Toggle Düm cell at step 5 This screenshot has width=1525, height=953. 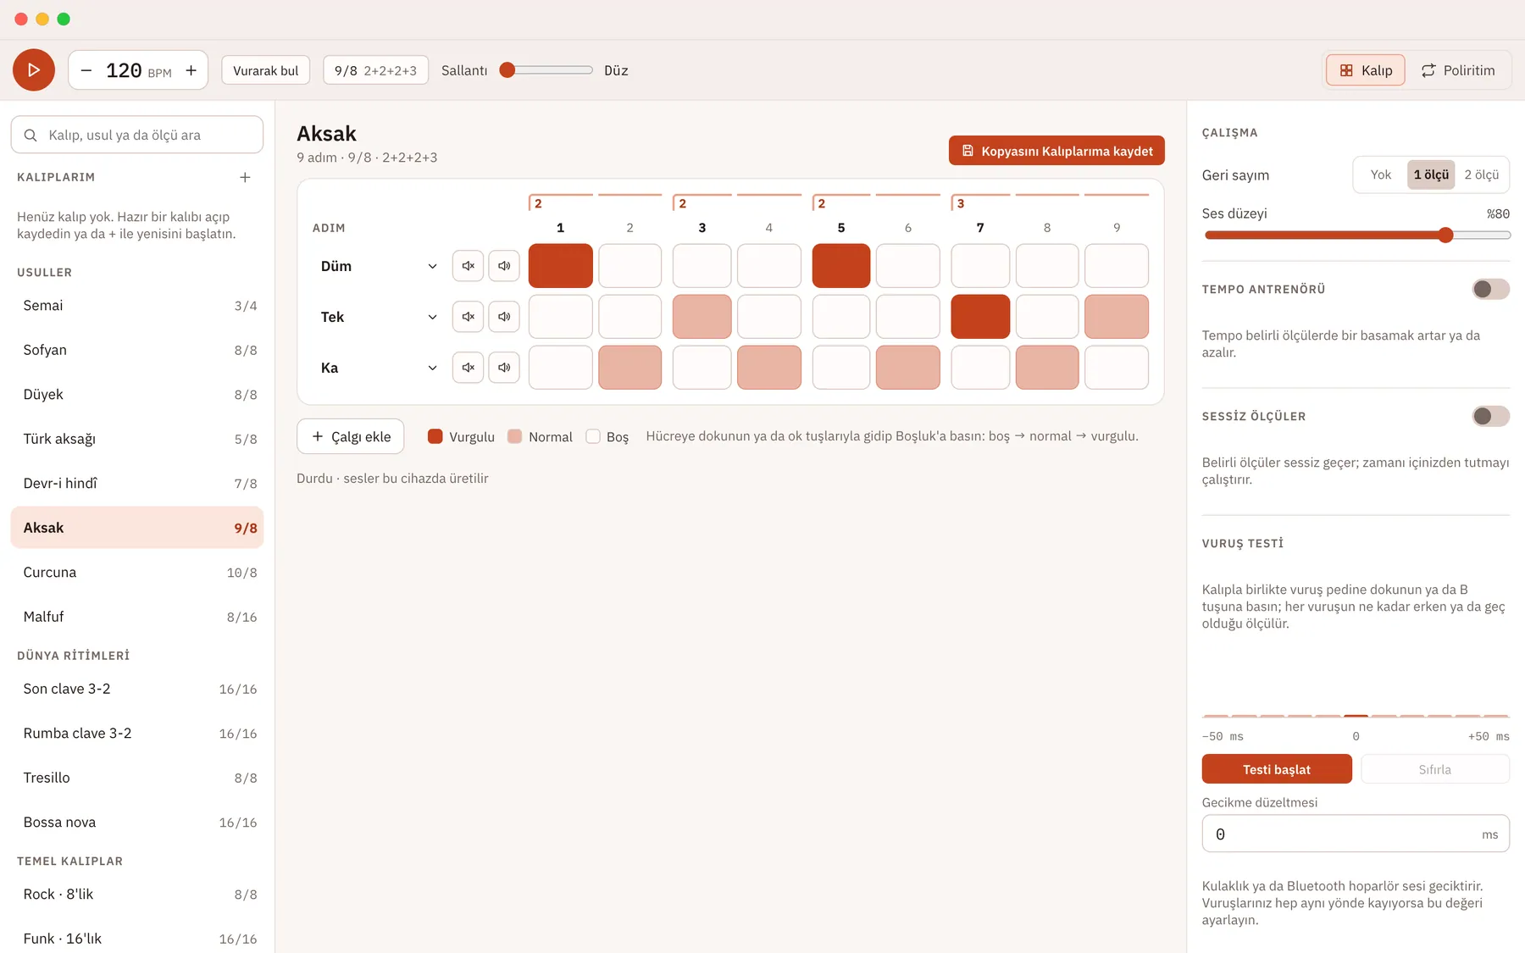pos(840,266)
